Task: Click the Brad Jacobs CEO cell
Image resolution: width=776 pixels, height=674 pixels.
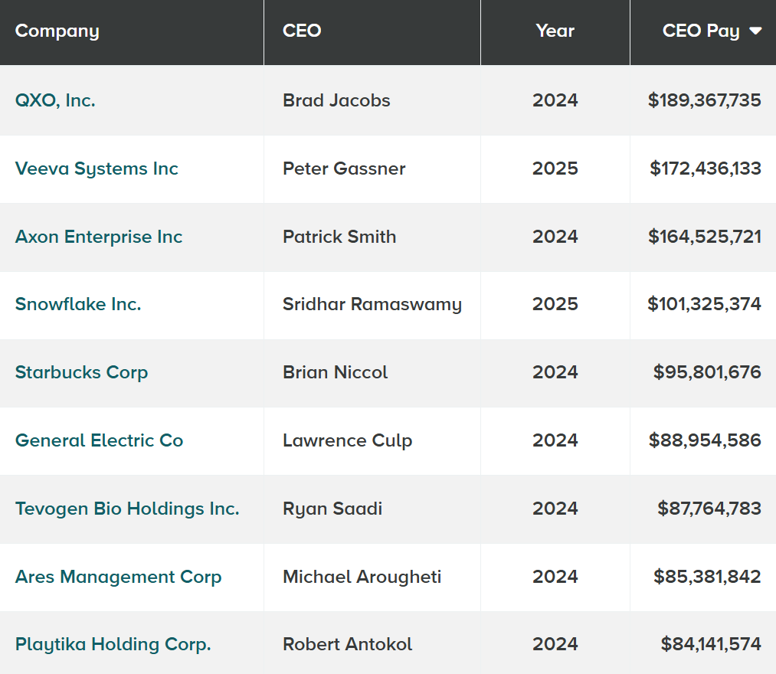Action: (336, 100)
